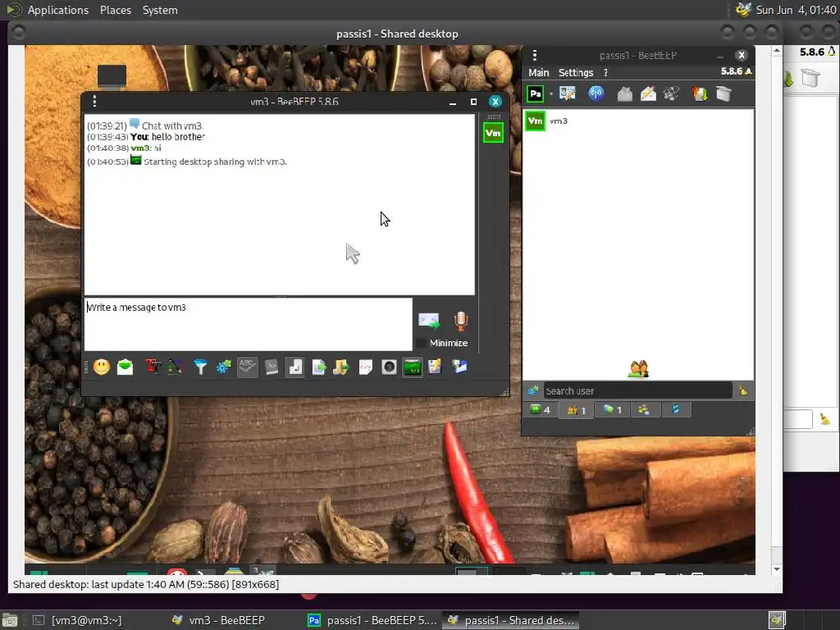Image resolution: width=840 pixels, height=630 pixels.
Task: Open file transfers with the up-down arrows icon
Action: [x=700, y=94]
